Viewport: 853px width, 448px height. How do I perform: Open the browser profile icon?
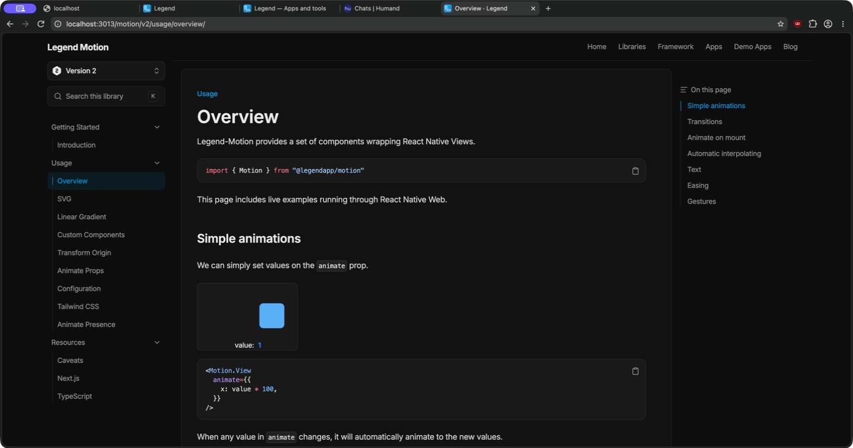[828, 24]
